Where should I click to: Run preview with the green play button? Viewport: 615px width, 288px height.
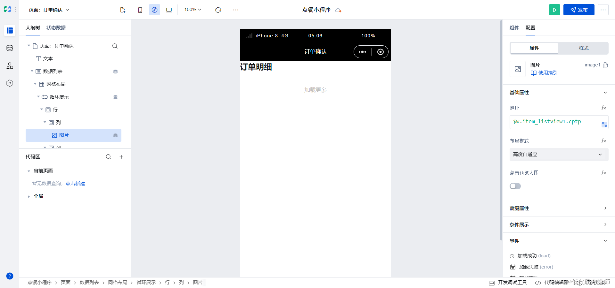pyautogui.click(x=554, y=10)
